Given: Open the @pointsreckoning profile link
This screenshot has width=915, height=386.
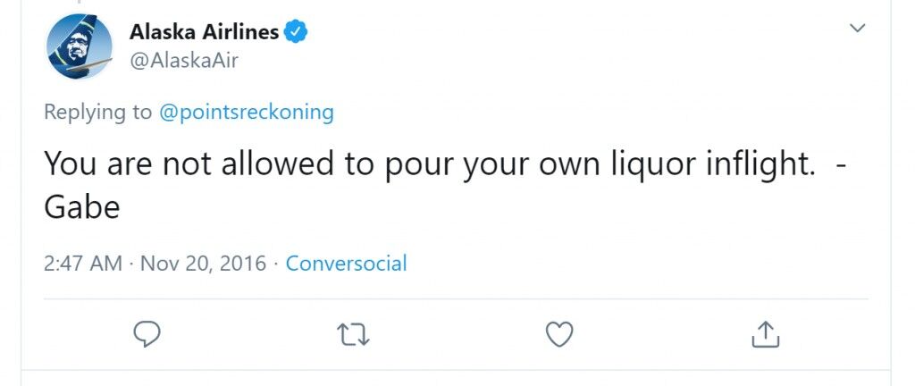Looking at the screenshot, I should tap(247, 112).
